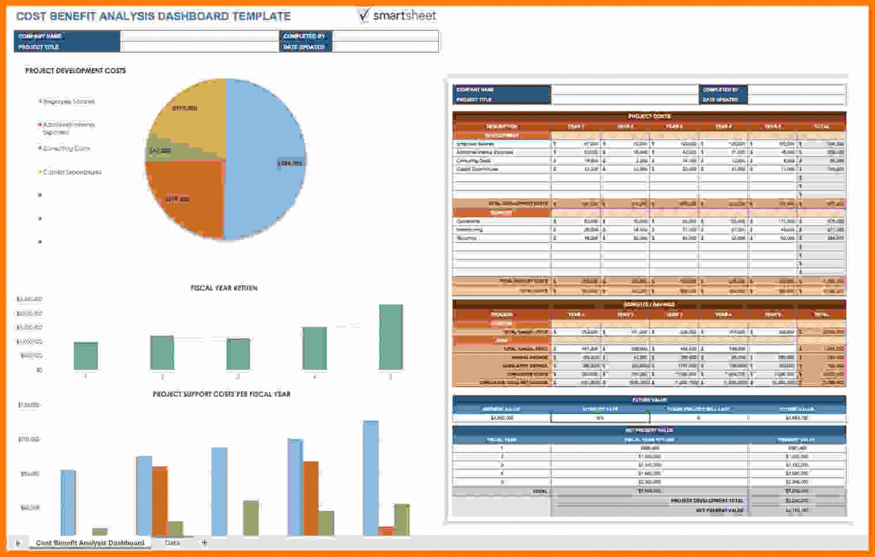875x557 pixels.
Task: Click the Company Name field in top-left header
Action: click(199, 36)
